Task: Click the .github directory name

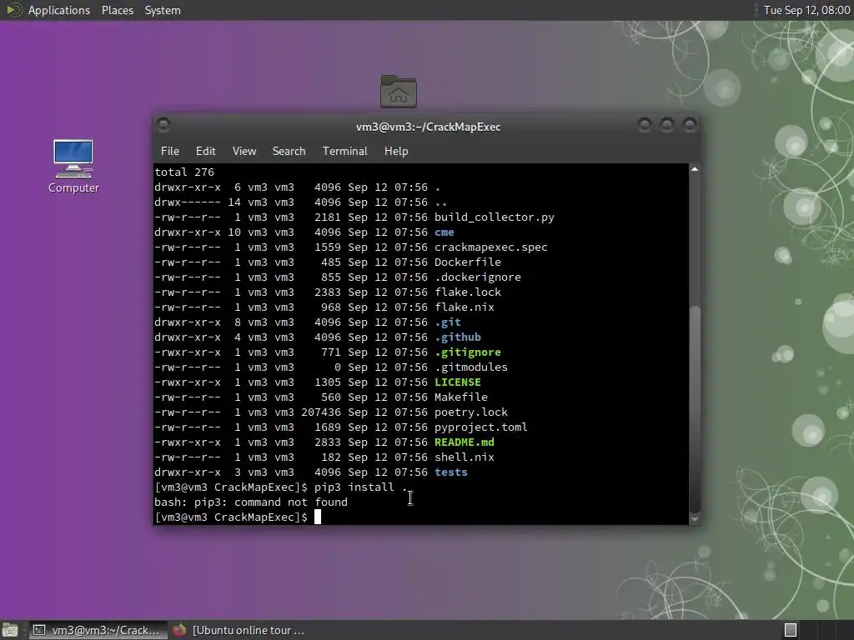Action: click(x=458, y=337)
